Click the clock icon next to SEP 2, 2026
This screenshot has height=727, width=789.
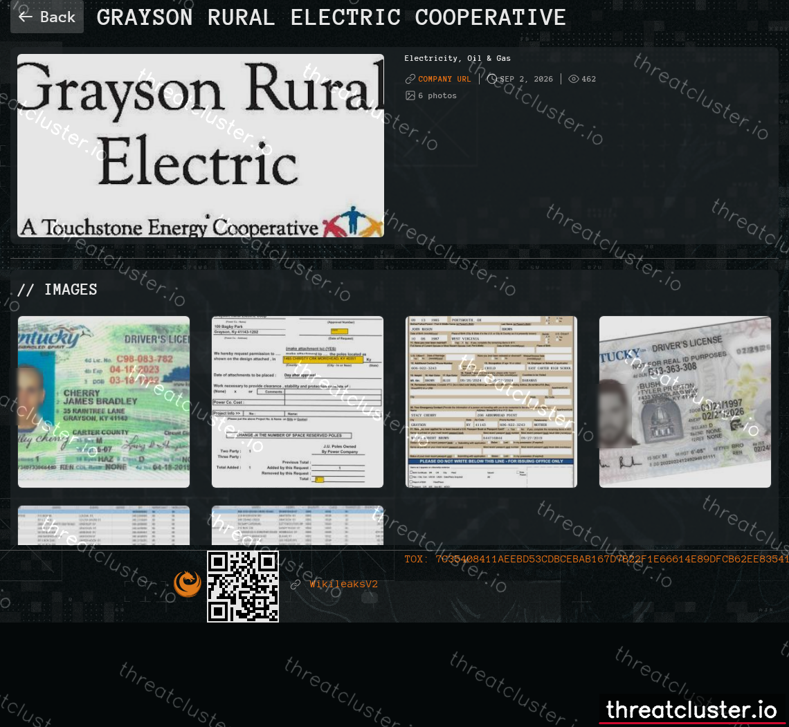[x=491, y=79]
